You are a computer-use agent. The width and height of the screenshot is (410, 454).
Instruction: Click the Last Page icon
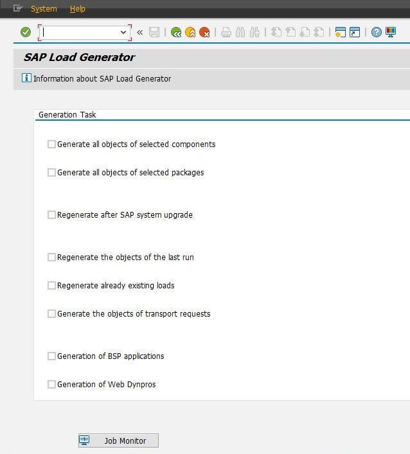319,32
